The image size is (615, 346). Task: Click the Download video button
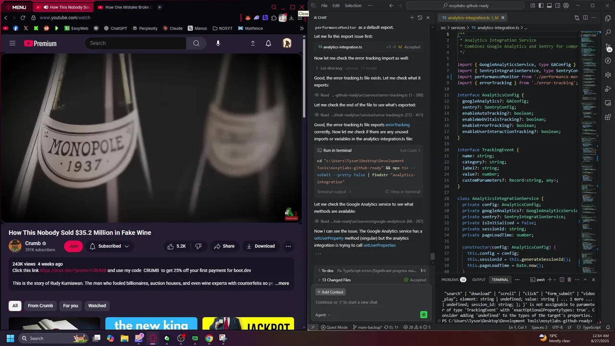260,246
